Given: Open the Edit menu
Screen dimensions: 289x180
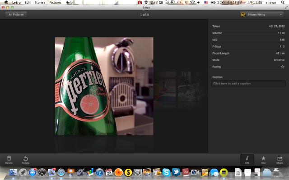Looking at the screenshot, I should click(x=28, y=2).
